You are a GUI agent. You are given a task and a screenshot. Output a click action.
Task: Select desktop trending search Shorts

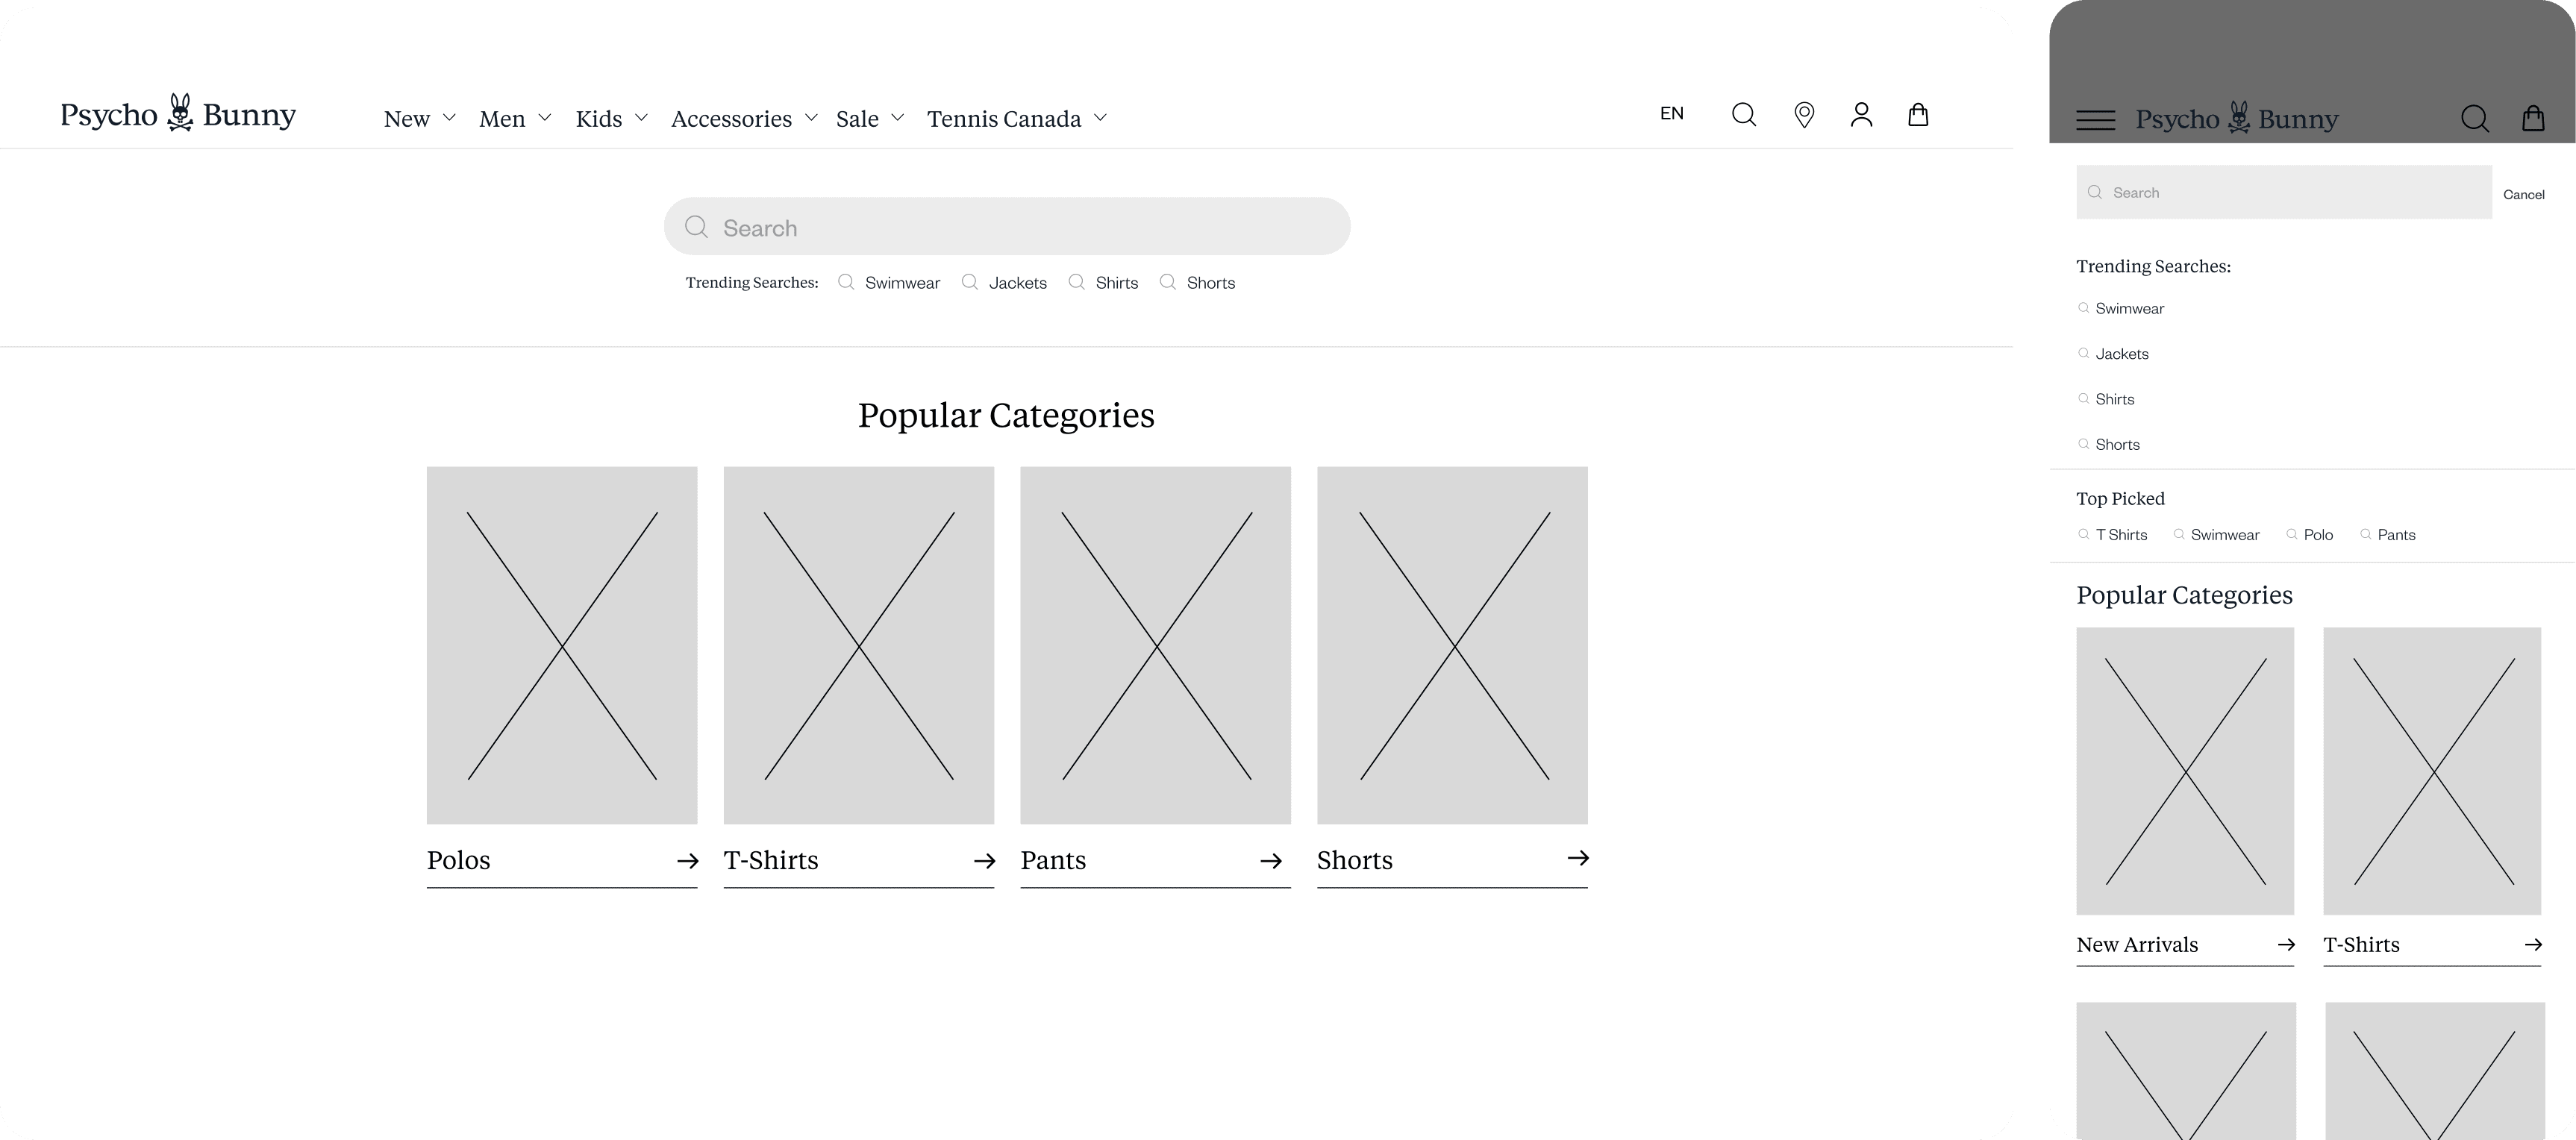coord(1210,283)
